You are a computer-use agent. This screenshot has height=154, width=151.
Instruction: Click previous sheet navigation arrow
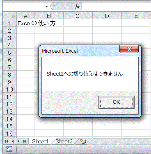13,141
